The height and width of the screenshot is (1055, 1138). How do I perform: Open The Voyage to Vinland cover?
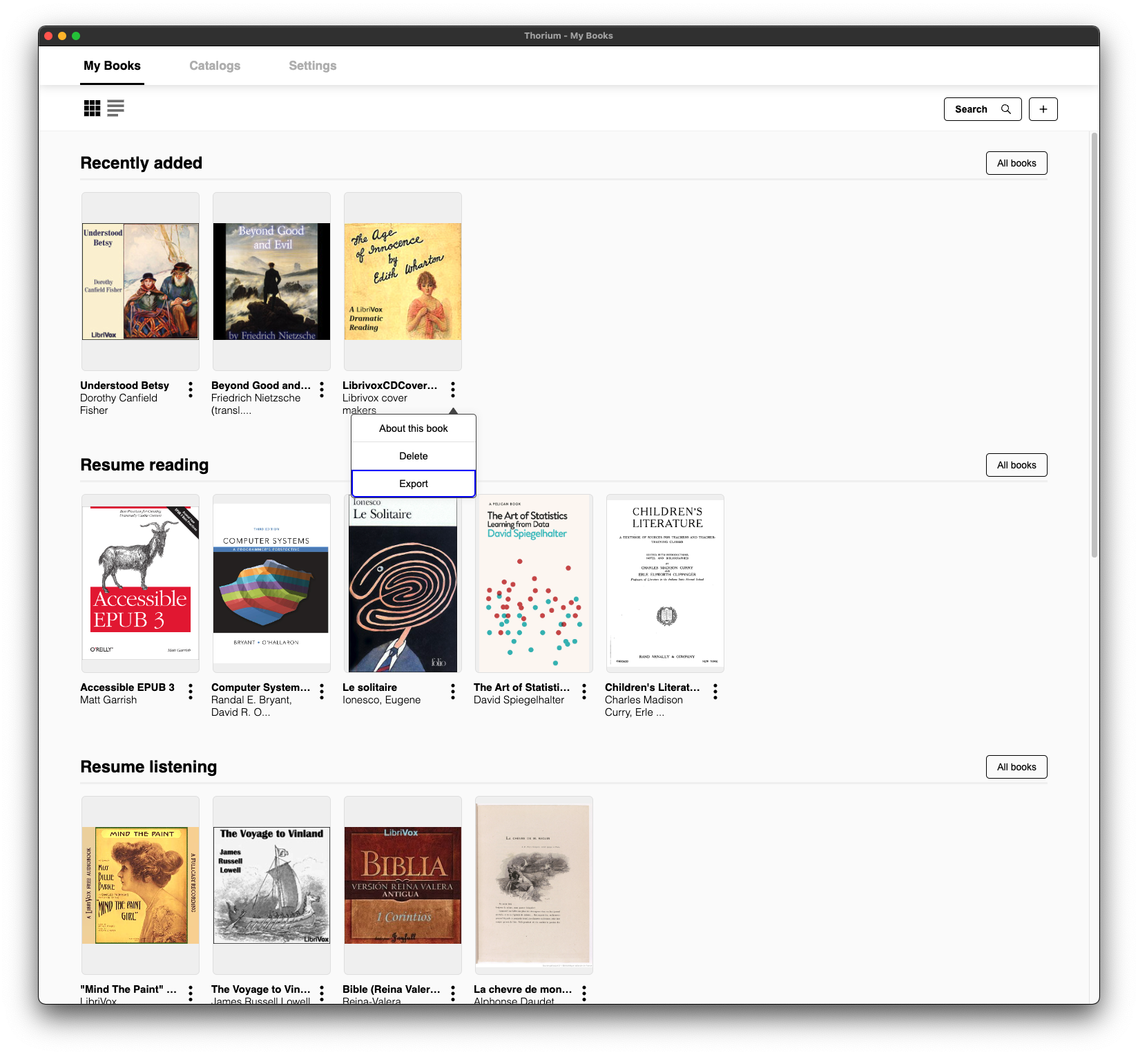pyautogui.click(x=271, y=885)
